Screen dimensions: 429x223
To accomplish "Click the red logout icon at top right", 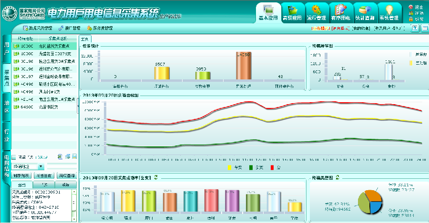I will (x=411, y=7).
